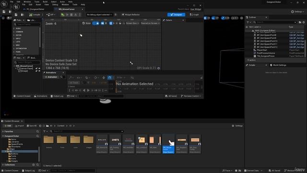Select the WB_MouseCursor tab
Viewport: 307px width, 173px height.
pos(67,9)
